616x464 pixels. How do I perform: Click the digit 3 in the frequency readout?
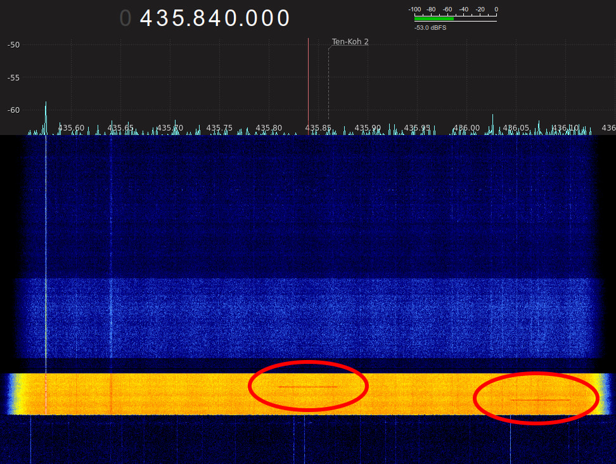click(164, 18)
